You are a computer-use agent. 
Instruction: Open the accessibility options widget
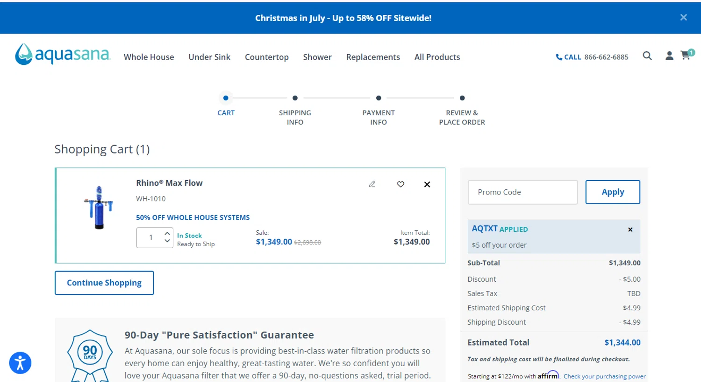20,363
